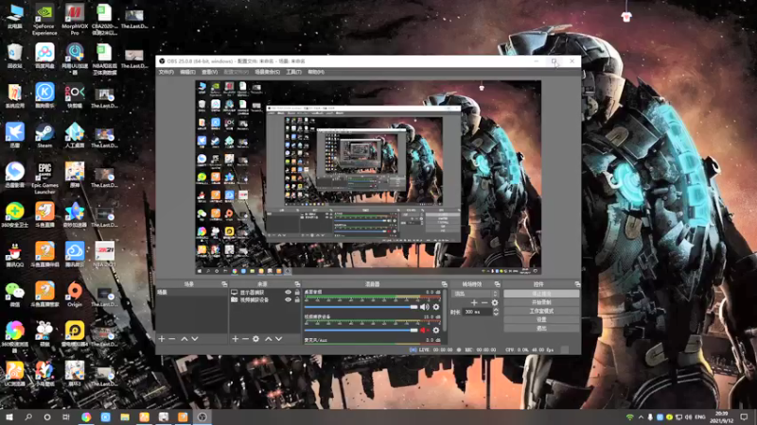Open taskbar search icon

click(x=28, y=416)
